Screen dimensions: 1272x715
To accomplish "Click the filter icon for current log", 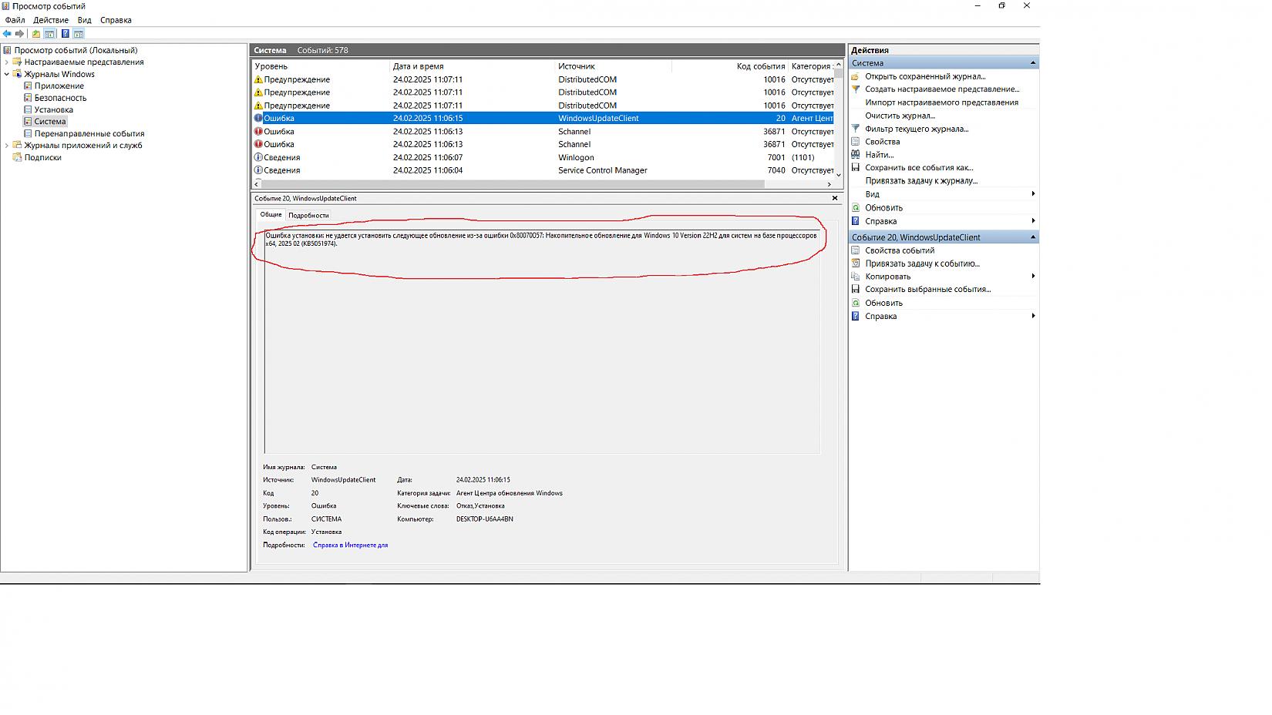I will (856, 129).
